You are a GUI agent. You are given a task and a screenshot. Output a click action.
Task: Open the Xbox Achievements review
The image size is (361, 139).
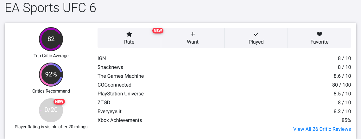[120, 120]
